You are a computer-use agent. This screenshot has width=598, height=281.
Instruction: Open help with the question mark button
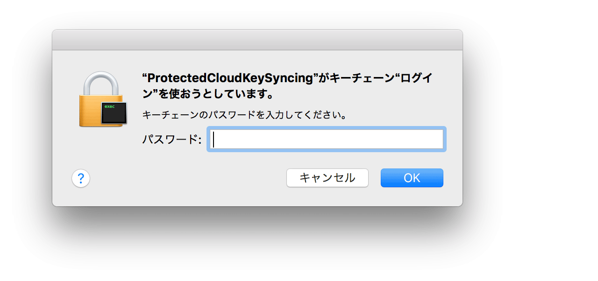pos(81,178)
